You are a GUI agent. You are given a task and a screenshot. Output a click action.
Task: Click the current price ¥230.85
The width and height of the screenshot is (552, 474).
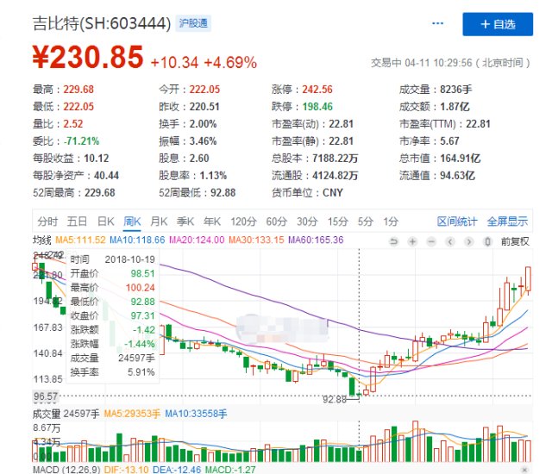[88, 57]
